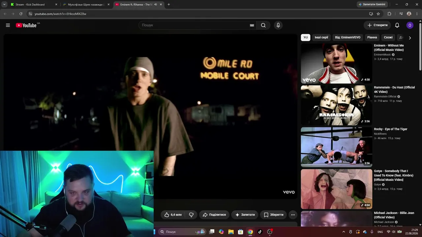Open TikTok from the taskbar
This screenshot has height=237, width=422.
point(260,232)
